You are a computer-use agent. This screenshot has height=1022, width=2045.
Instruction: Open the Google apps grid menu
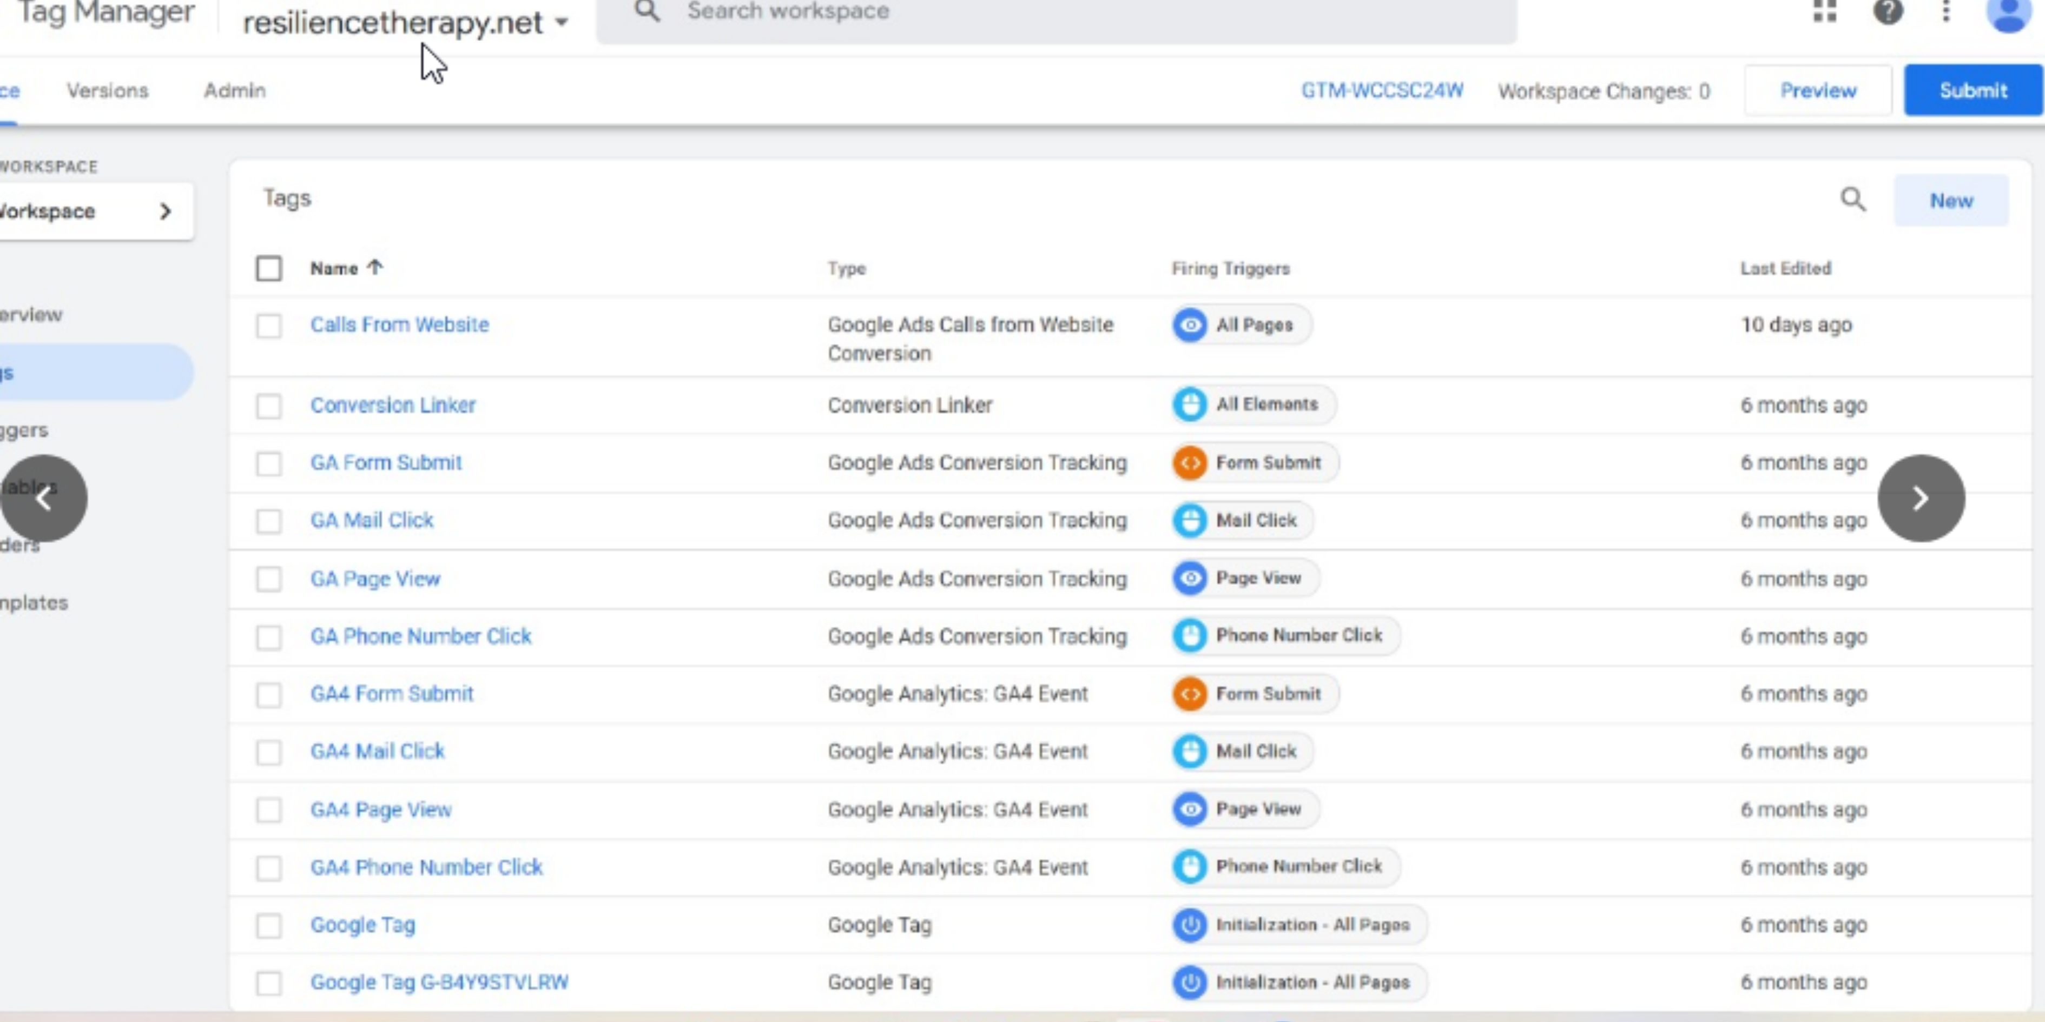coord(1826,12)
